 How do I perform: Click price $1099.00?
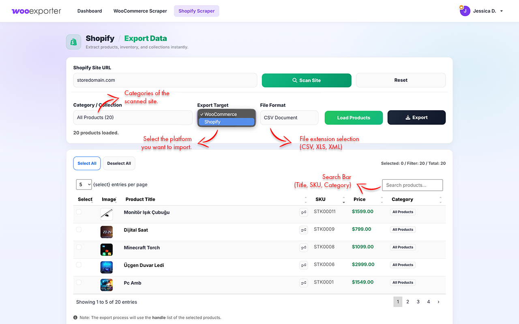coord(362,247)
